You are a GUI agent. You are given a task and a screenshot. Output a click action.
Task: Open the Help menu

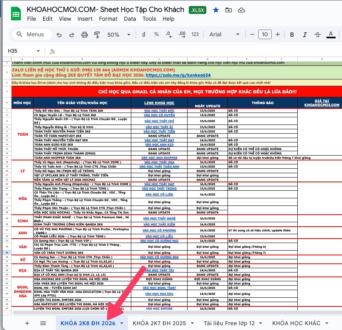pyautogui.click(x=168, y=19)
